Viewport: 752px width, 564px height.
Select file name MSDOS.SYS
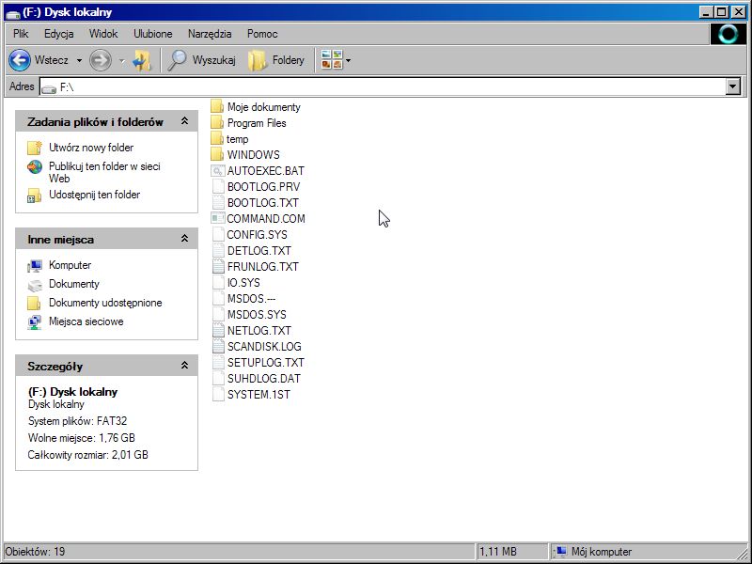coord(257,315)
